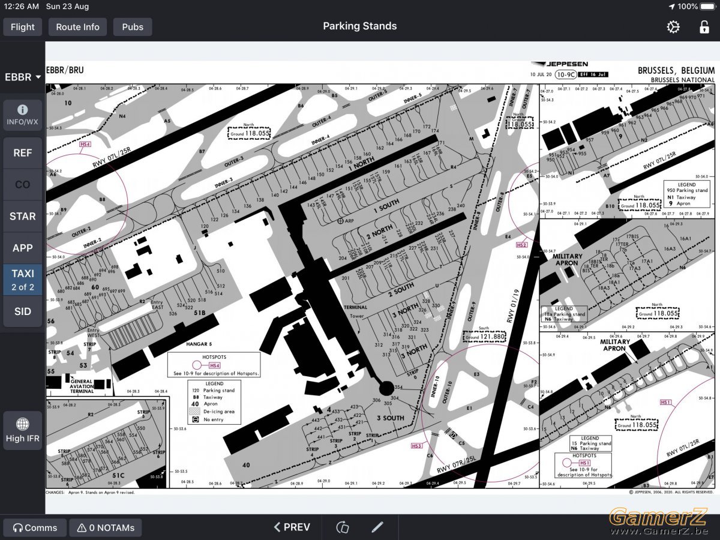This screenshot has width=720, height=540.
Task: Select the TAXI 2 of 2 tab
Action: pyautogui.click(x=23, y=280)
